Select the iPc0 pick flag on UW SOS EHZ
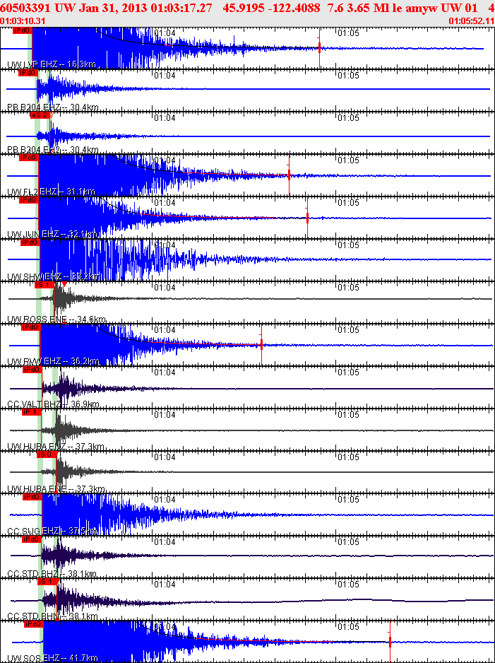 click(34, 624)
